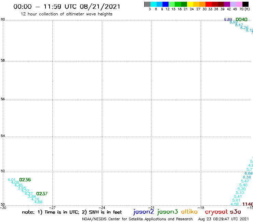
Task: Click the latitude axis label '58'
Action: 3,60
